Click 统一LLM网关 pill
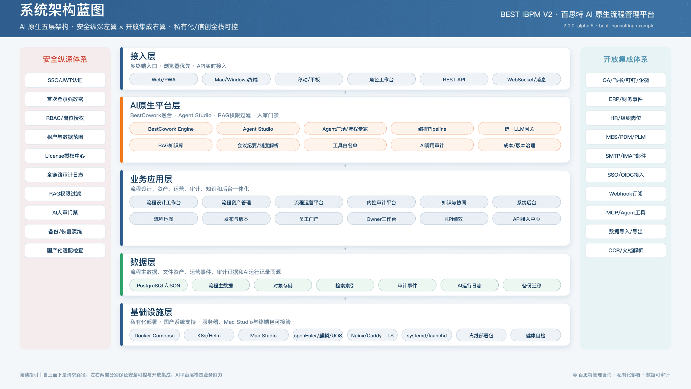 point(519,129)
